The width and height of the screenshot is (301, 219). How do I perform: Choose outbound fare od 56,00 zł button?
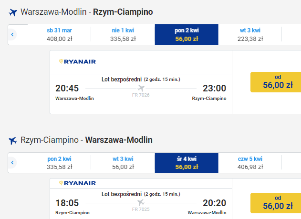[276, 82]
